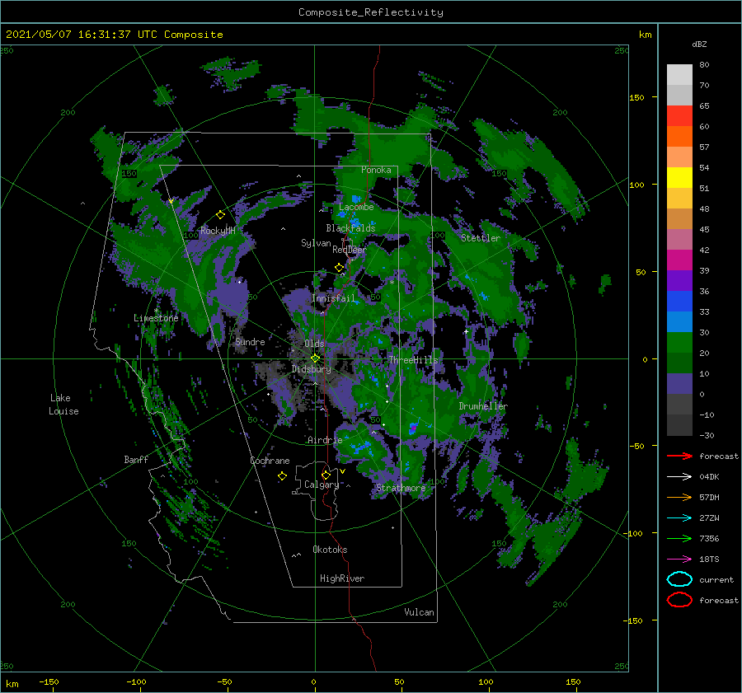Click the green 7356 arrow icon
Screen dimensions: 742x693
pos(679,538)
